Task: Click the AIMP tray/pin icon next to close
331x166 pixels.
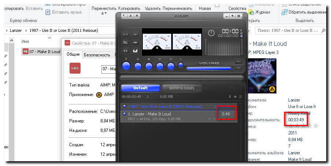Action: [233, 16]
